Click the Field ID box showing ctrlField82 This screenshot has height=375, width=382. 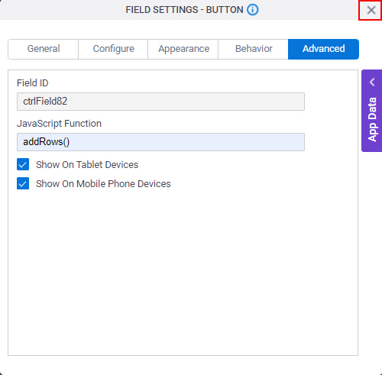point(160,102)
